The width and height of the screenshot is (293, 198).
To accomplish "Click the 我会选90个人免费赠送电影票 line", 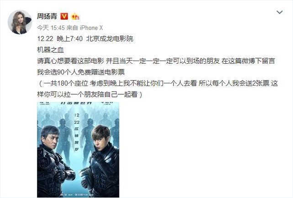I will click(81, 72).
